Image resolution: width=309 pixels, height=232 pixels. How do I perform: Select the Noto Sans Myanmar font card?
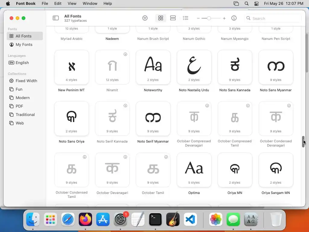276,67
